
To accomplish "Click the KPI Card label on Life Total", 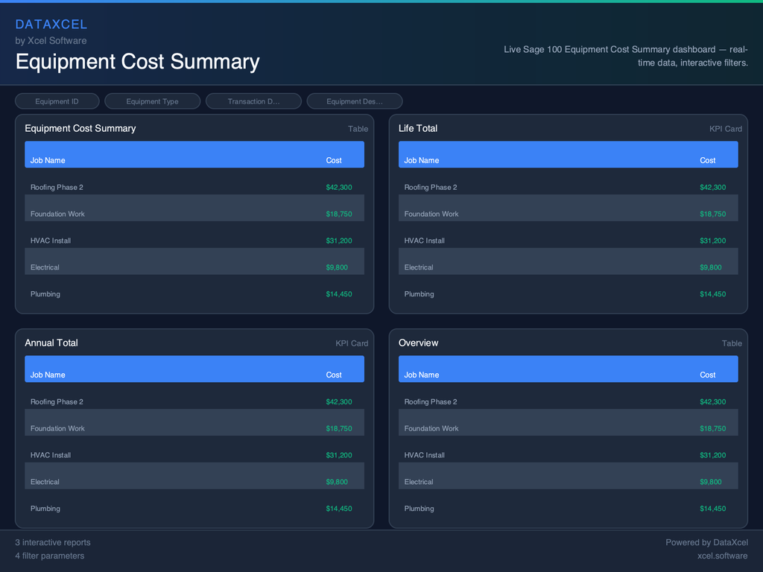I will pyautogui.click(x=725, y=129).
